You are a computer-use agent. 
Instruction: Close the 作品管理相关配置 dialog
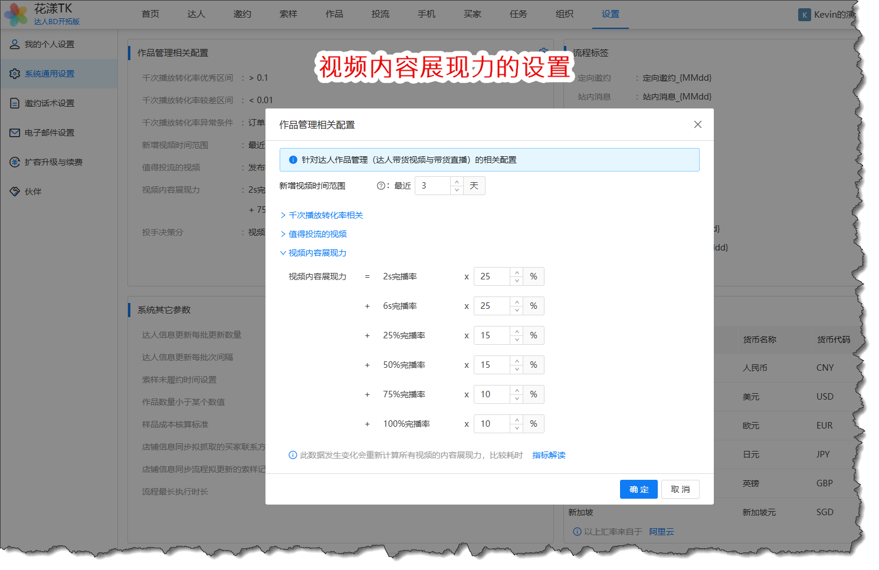697,124
